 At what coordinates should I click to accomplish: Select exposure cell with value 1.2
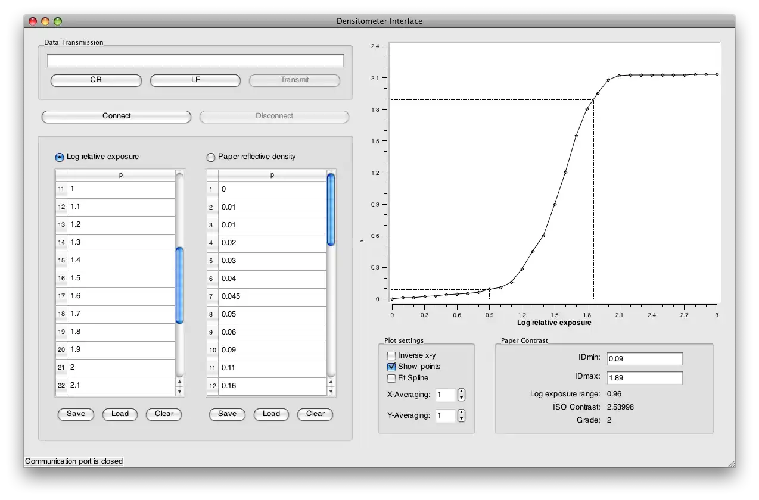pyautogui.click(x=121, y=225)
